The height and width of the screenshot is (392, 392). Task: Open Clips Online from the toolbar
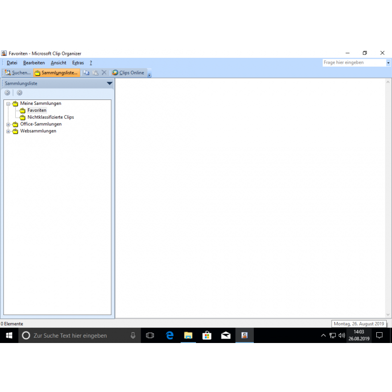[128, 73]
